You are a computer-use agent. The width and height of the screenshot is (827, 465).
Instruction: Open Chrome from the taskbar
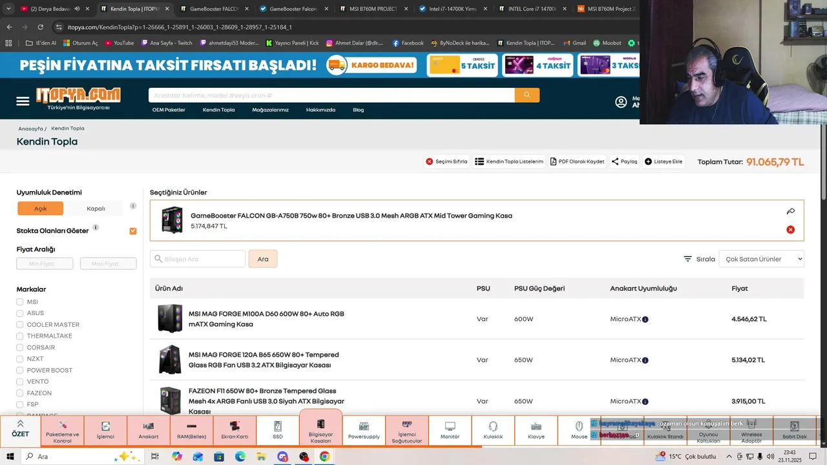[x=324, y=457]
